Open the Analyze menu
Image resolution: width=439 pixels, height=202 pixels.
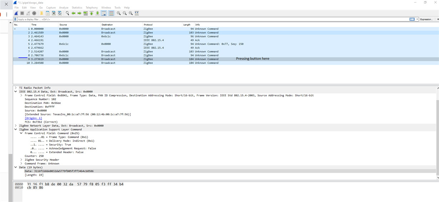click(64, 7)
